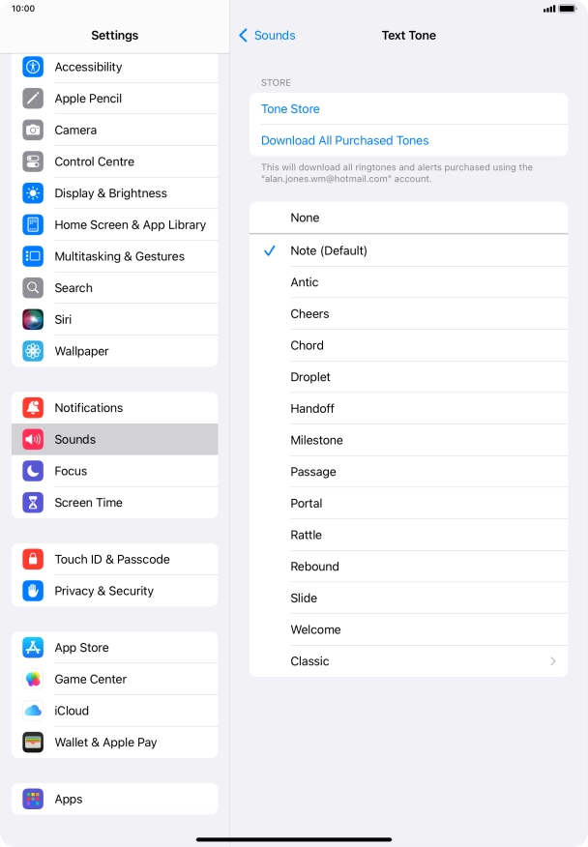588x847 pixels.
Task: Open the Tone Store link
Action: (290, 109)
